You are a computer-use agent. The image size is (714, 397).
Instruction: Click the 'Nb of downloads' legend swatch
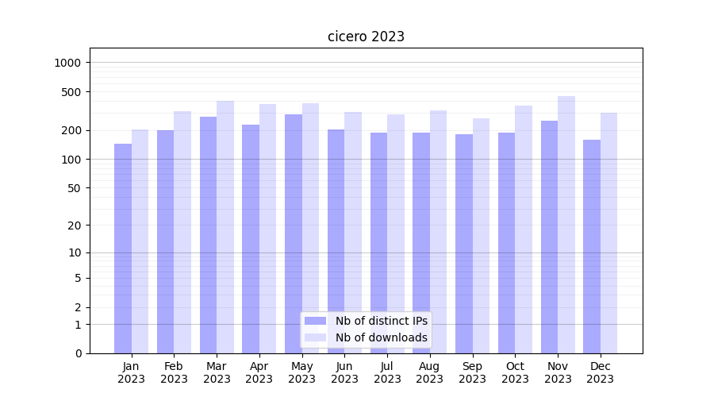coord(315,337)
